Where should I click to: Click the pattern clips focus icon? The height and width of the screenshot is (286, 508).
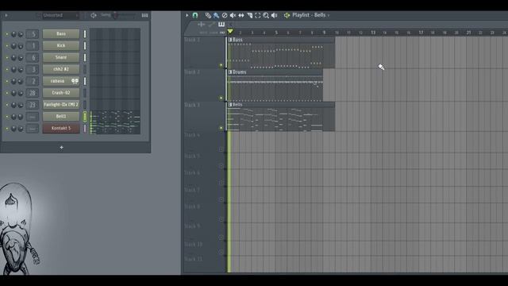pos(221,25)
